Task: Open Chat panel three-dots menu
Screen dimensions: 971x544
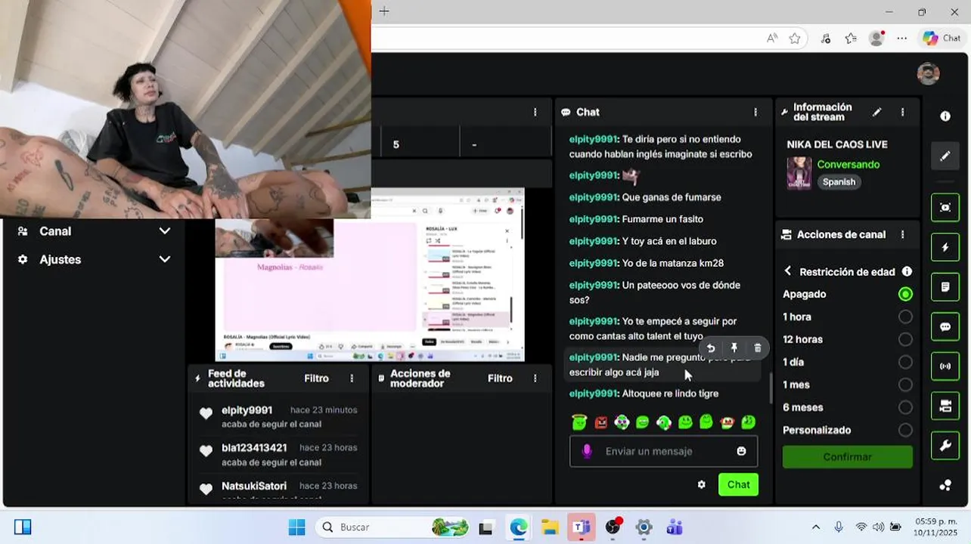Action: pyautogui.click(x=755, y=112)
